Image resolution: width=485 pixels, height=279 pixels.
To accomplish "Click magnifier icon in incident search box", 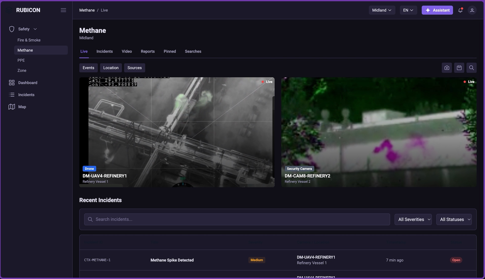I will (90, 219).
